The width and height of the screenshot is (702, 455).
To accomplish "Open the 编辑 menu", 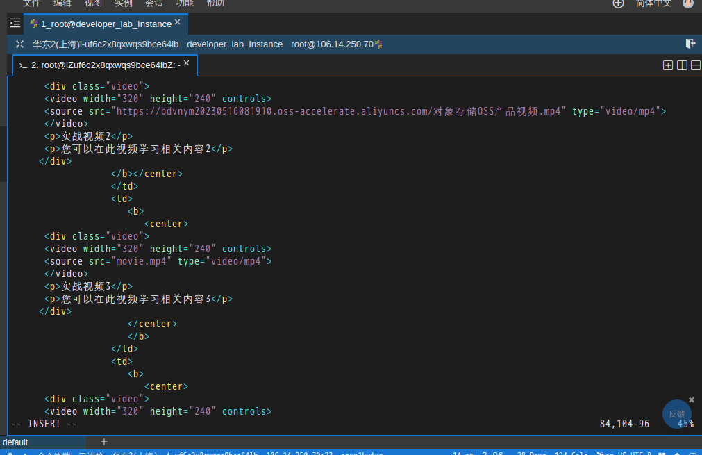I will pos(62,3).
